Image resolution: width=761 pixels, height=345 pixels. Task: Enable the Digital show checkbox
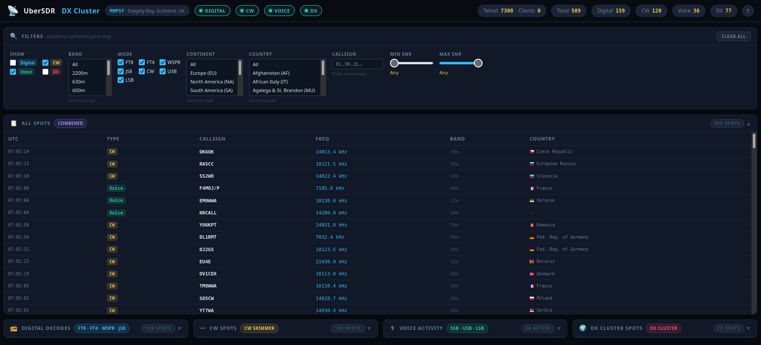coord(13,63)
